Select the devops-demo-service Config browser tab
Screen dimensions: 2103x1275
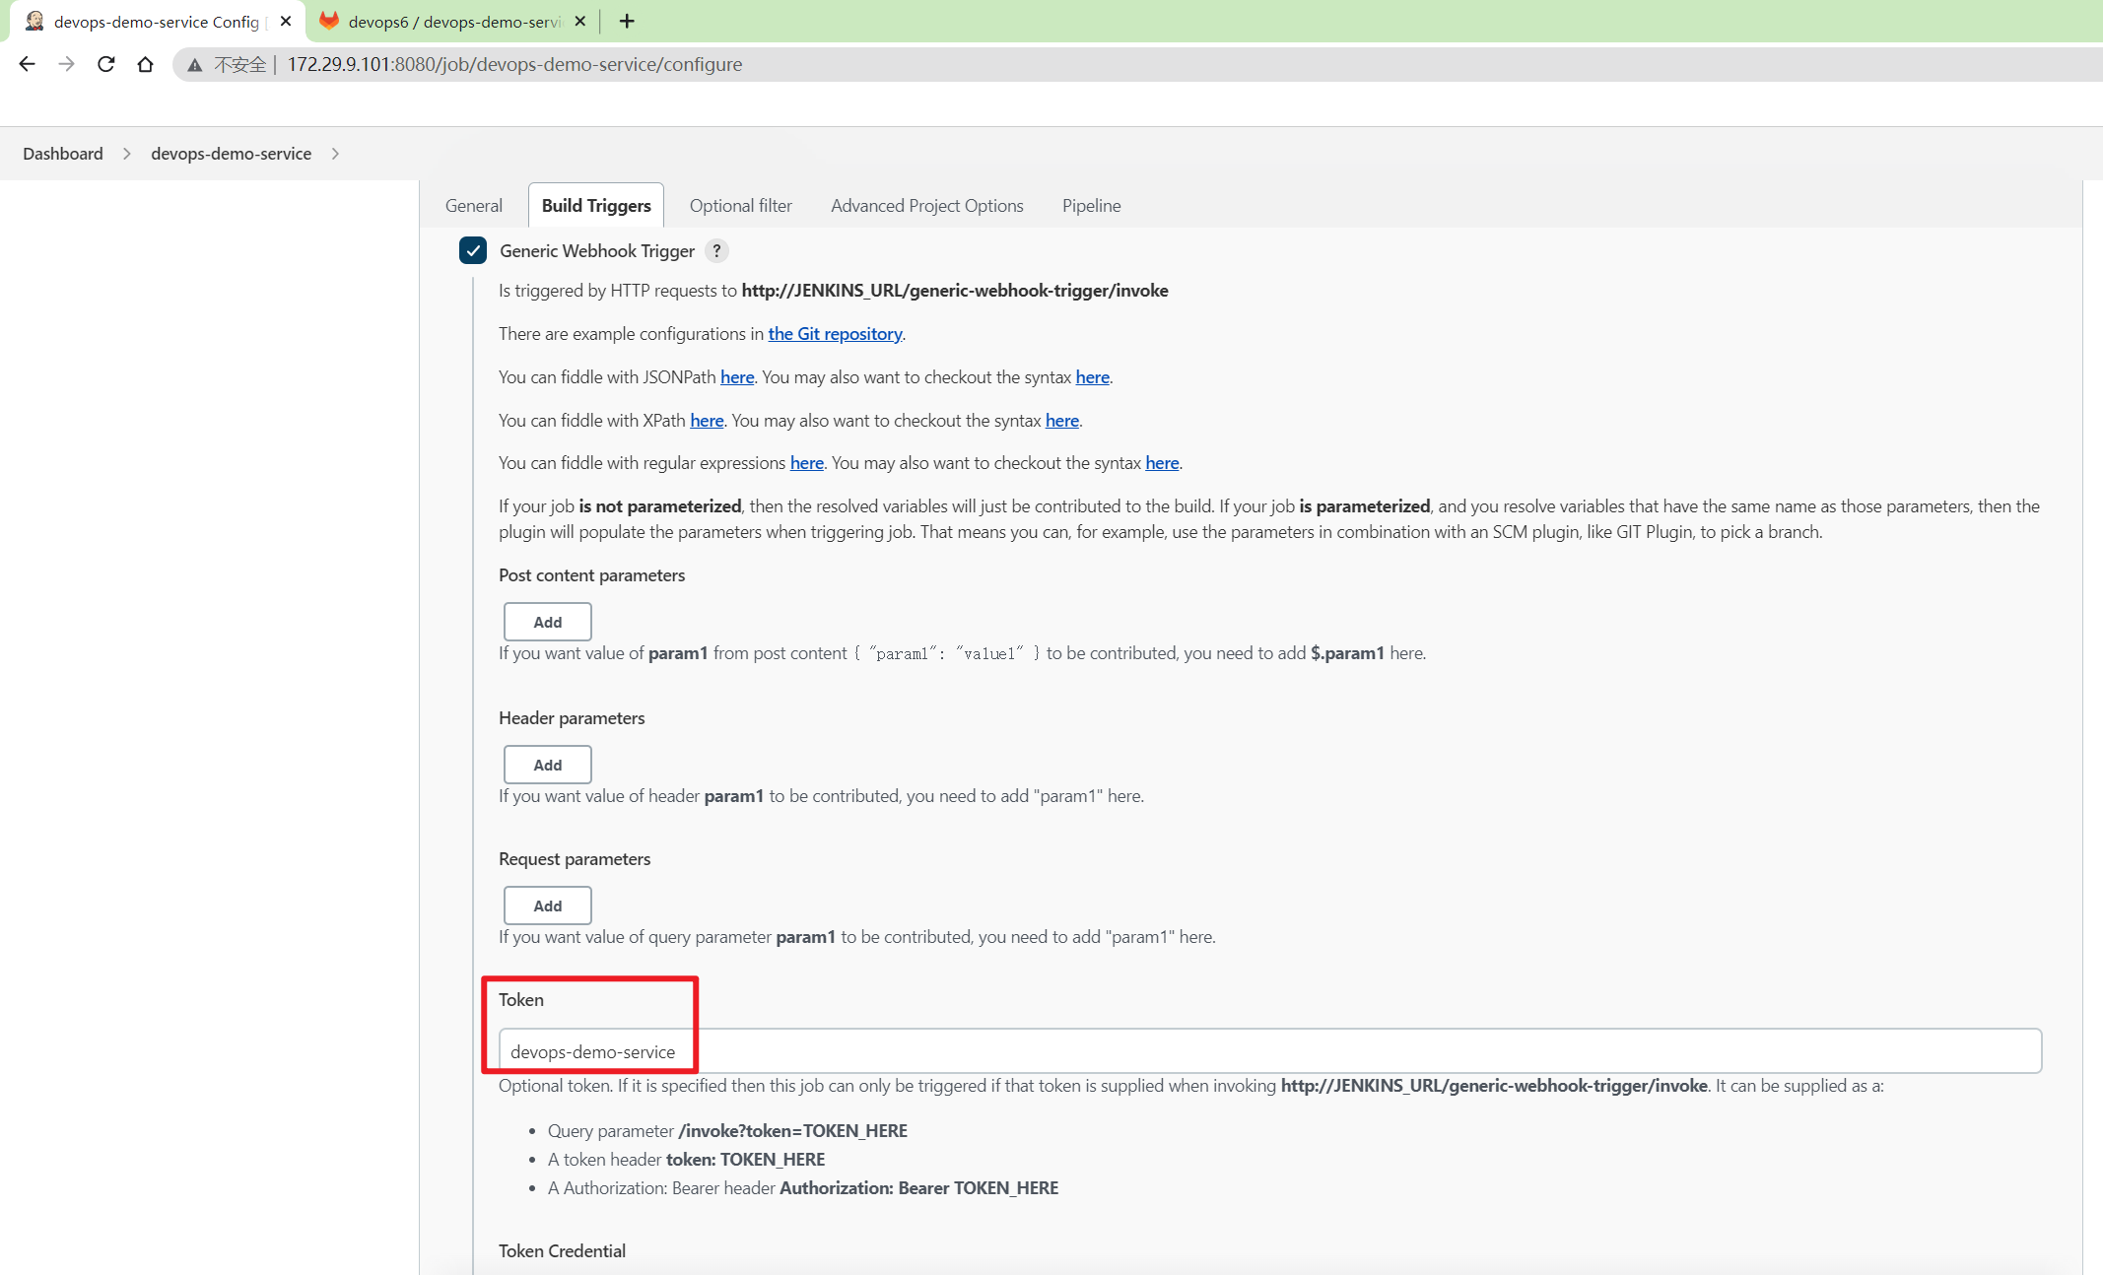pyautogui.click(x=156, y=21)
